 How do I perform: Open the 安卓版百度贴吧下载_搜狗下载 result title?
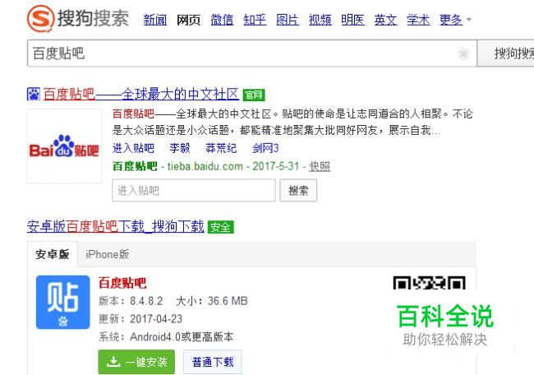116,226
